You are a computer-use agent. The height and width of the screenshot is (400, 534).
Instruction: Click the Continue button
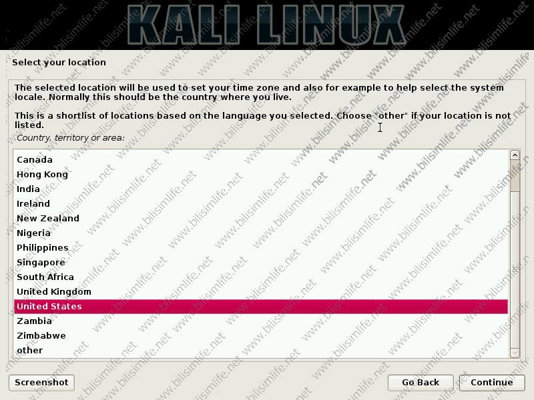pos(491,382)
